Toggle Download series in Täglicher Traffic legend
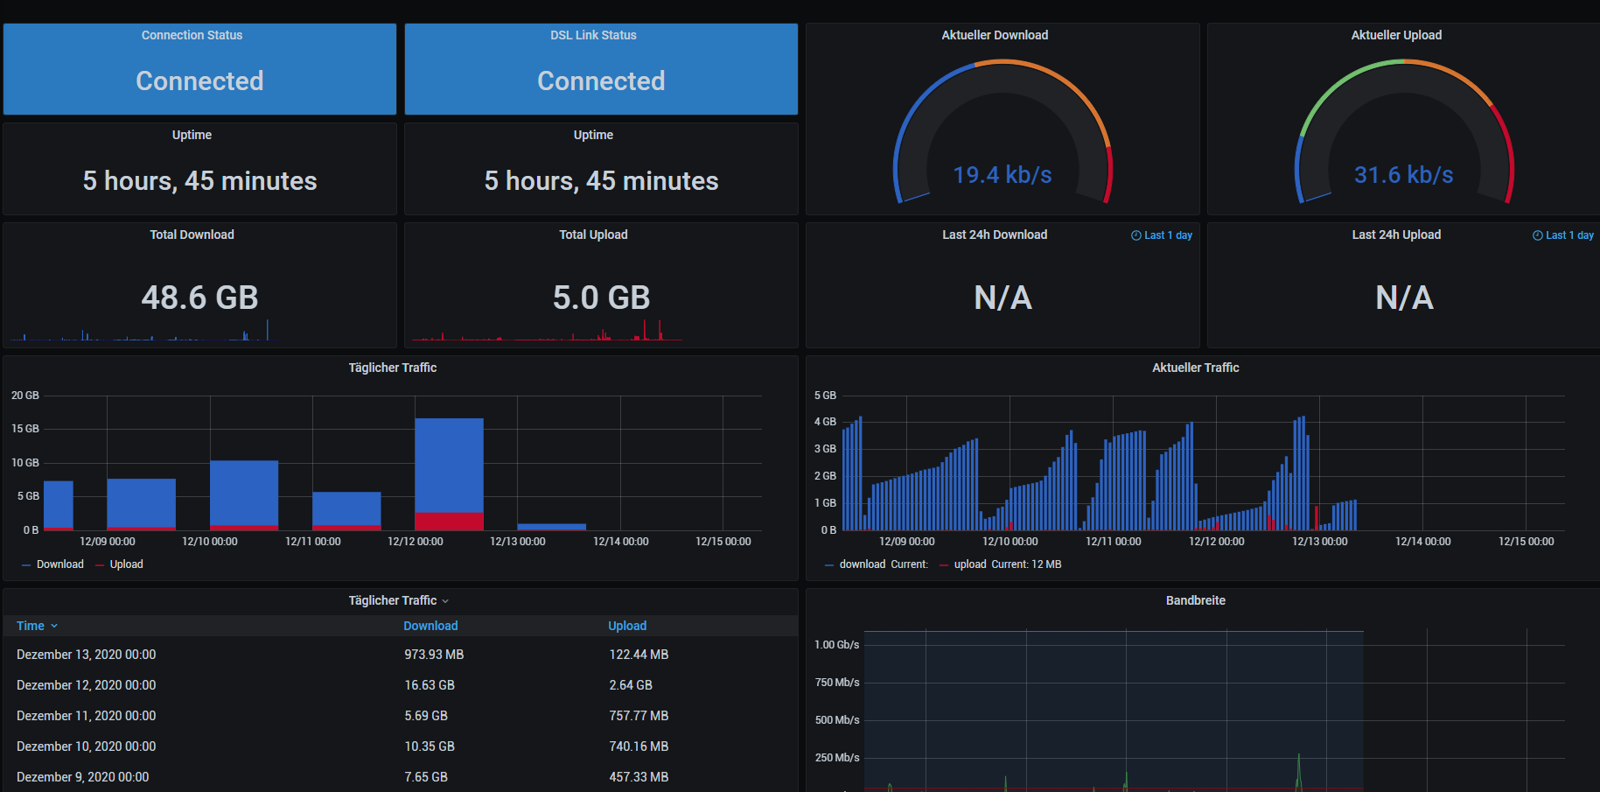 tap(60, 564)
